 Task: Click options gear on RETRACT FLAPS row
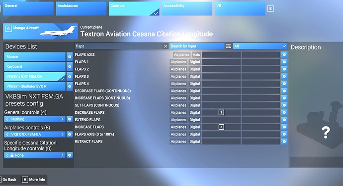(x=284, y=141)
